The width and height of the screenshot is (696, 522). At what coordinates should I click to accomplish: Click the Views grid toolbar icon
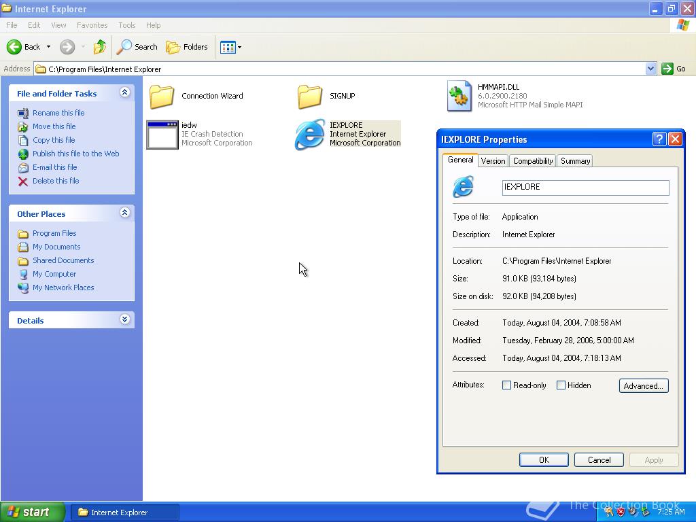click(228, 47)
